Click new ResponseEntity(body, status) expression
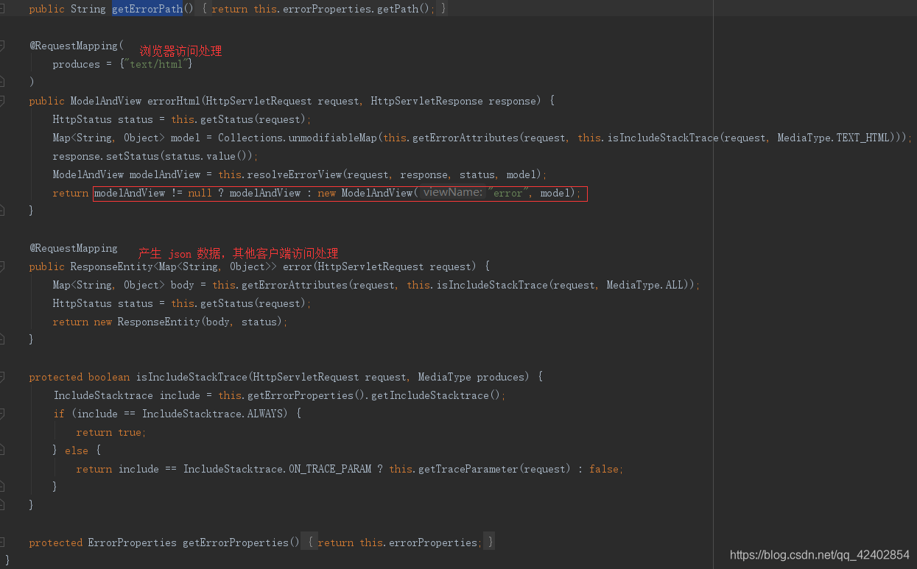Screen dimensions: 917x569 point(189,322)
